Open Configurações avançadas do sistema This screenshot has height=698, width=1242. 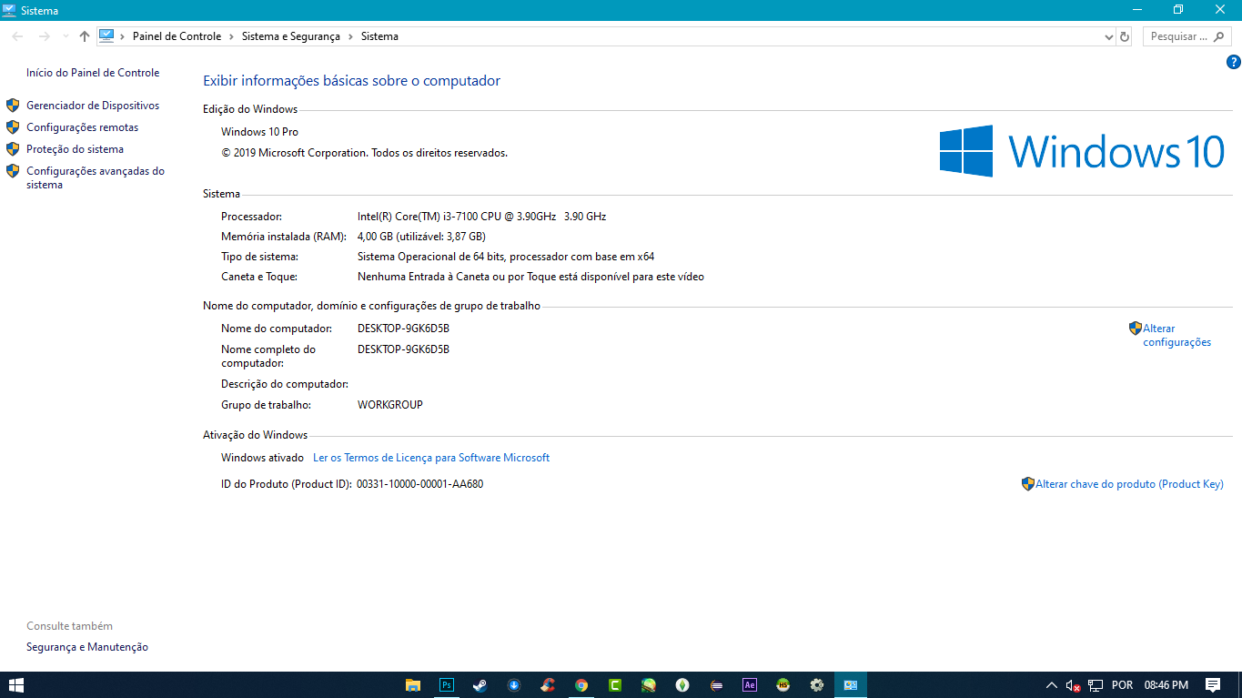96,177
